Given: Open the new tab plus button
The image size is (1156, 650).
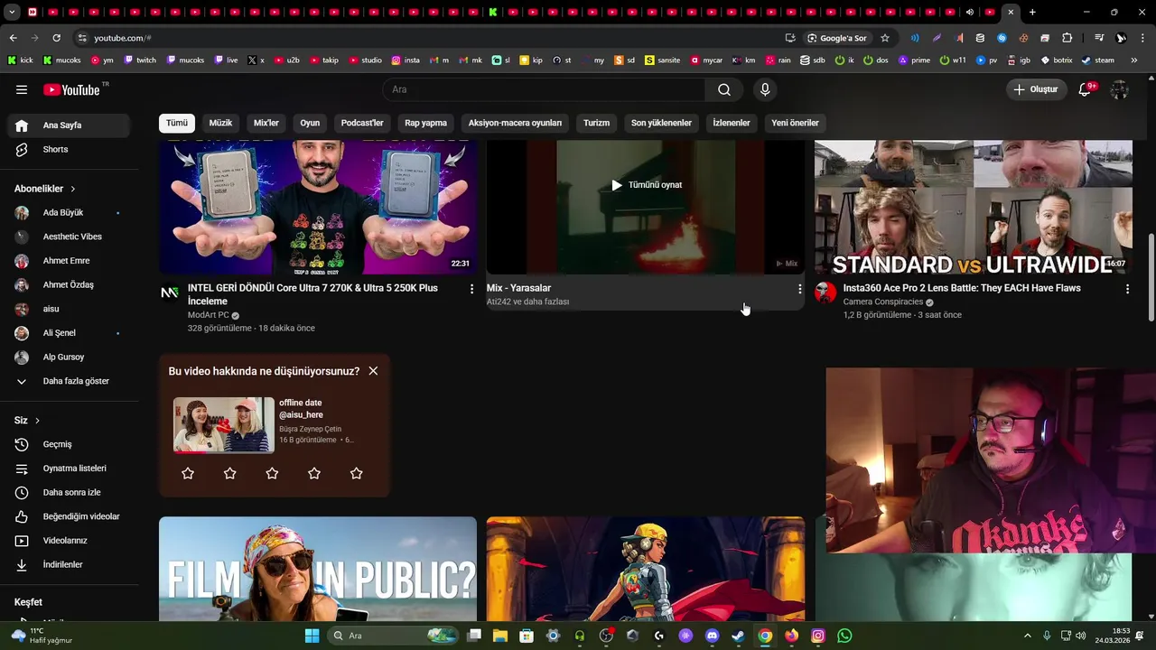Looking at the screenshot, I should [1032, 13].
